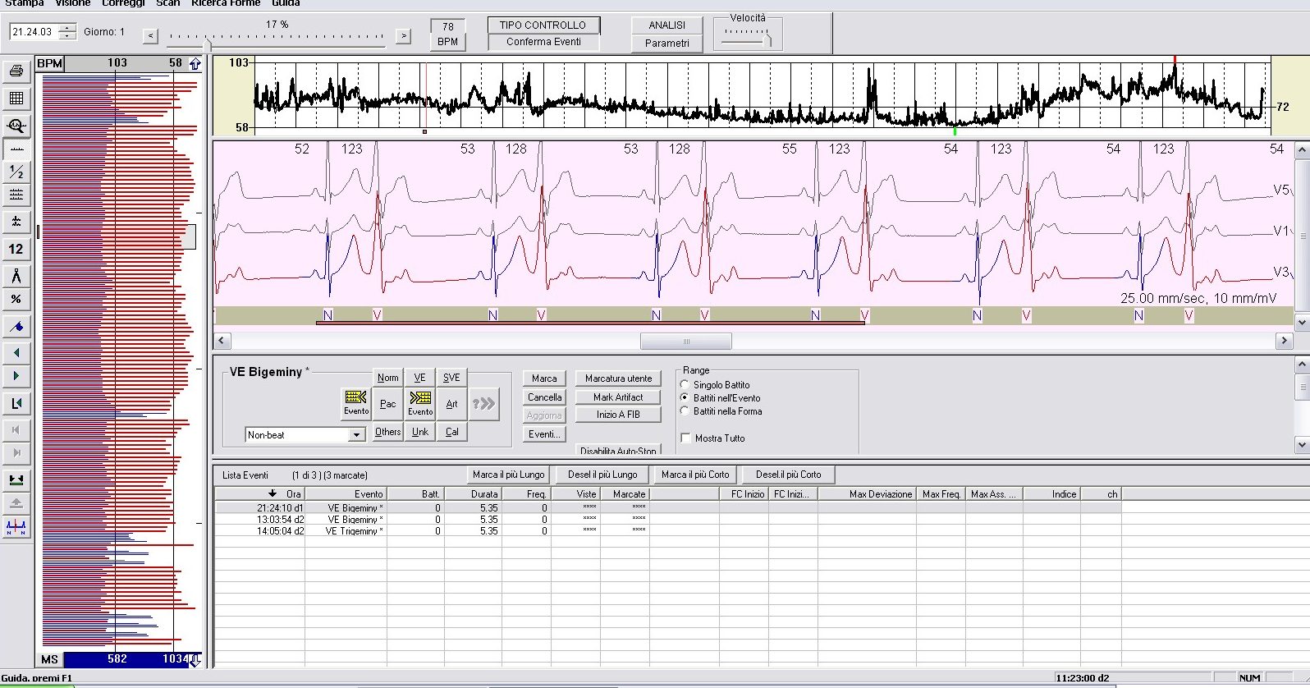Click the green left arrow icon
Image resolution: width=1310 pixels, height=688 pixels.
click(16, 353)
